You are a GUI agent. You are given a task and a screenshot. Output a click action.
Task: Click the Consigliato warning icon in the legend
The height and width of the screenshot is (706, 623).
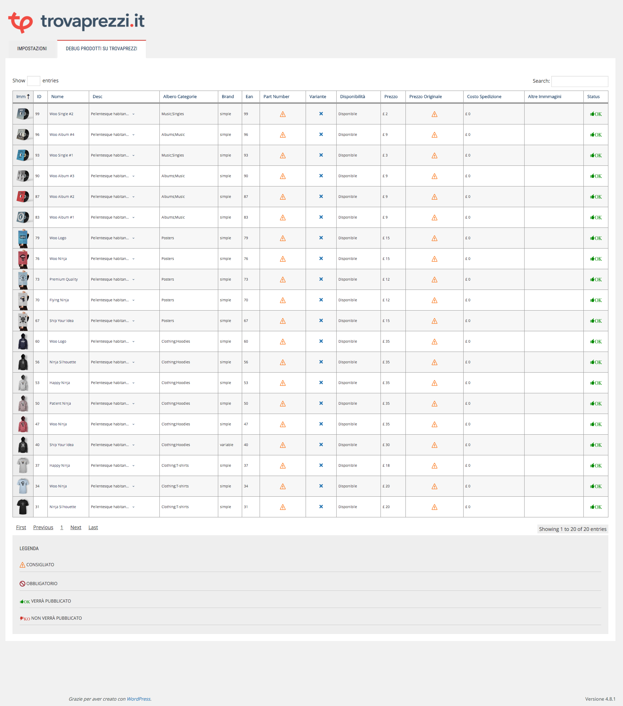pyautogui.click(x=22, y=565)
